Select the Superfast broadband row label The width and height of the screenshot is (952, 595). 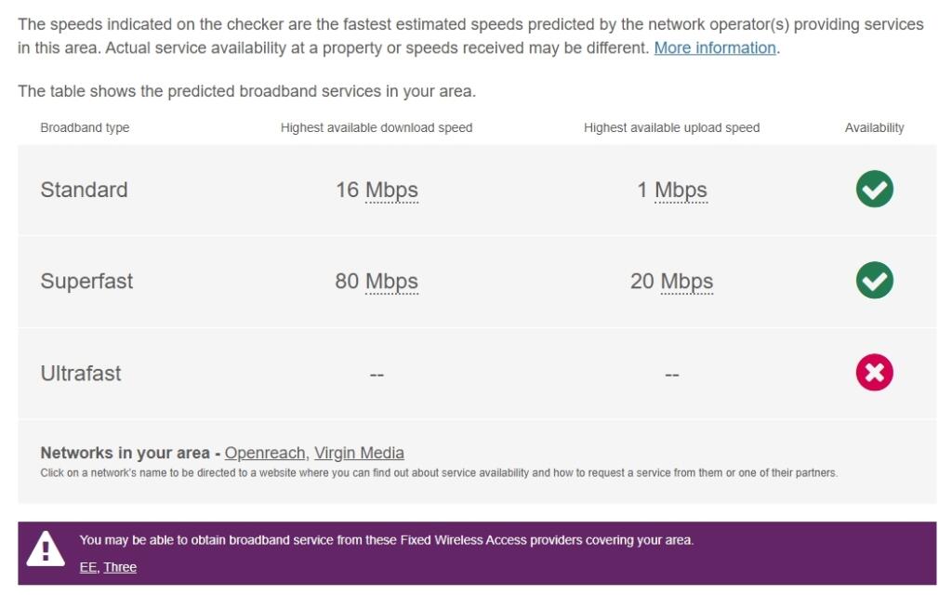(x=86, y=281)
